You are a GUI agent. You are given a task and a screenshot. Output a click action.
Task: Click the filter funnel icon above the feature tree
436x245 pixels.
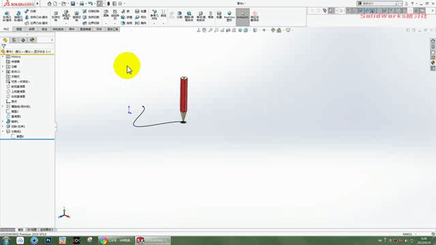[3, 46]
